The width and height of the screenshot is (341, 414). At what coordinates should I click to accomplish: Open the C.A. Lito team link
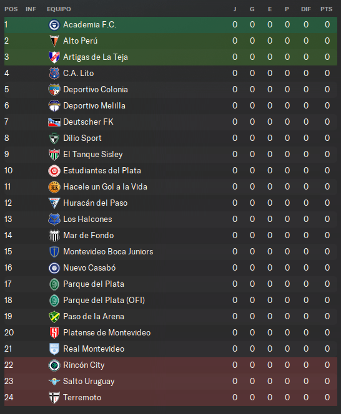click(78, 73)
